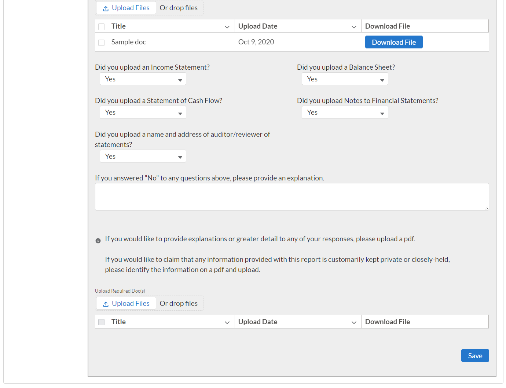Click upload arrow icon in bottom Upload Files
Screen dimensions: 506x388
[x=106, y=304]
